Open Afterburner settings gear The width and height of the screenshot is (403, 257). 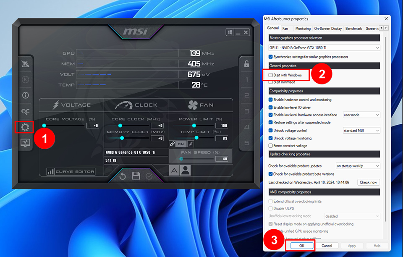click(25, 128)
